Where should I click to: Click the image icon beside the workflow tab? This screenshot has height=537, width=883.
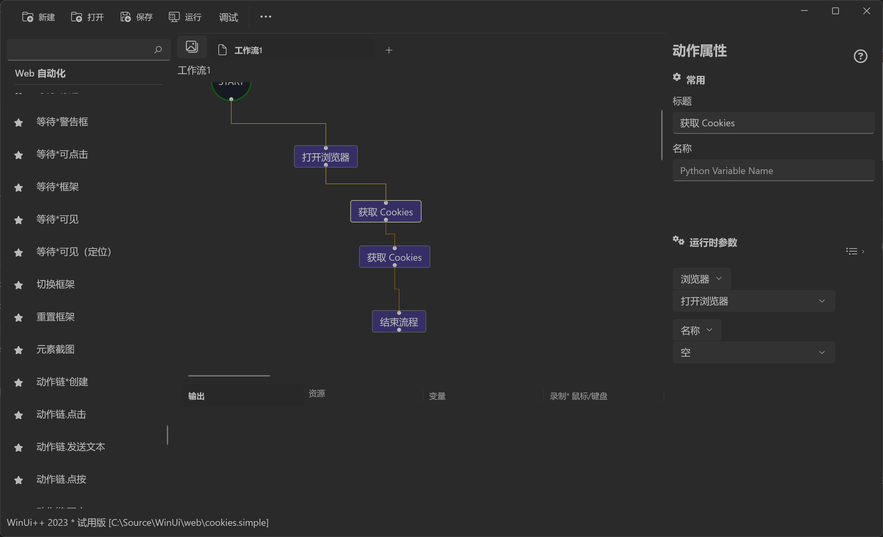(192, 47)
